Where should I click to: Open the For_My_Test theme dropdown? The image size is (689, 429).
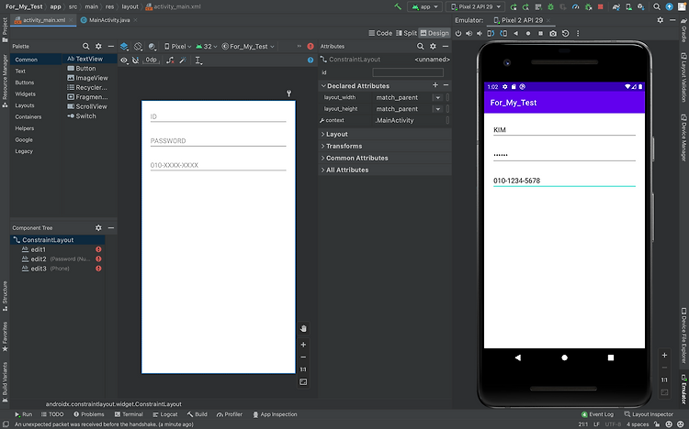point(248,46)
